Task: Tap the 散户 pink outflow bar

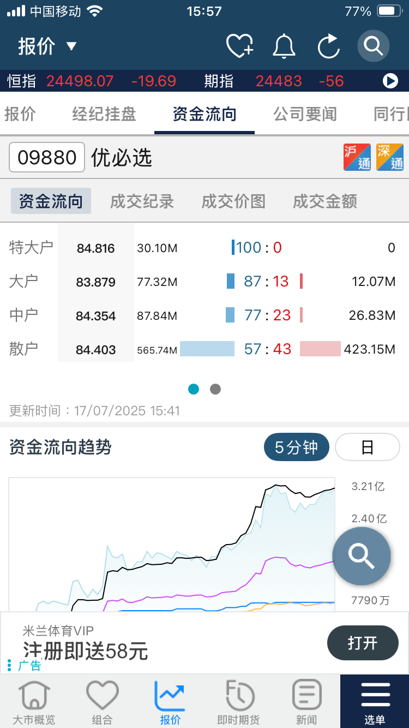Action: coord(320,349)
